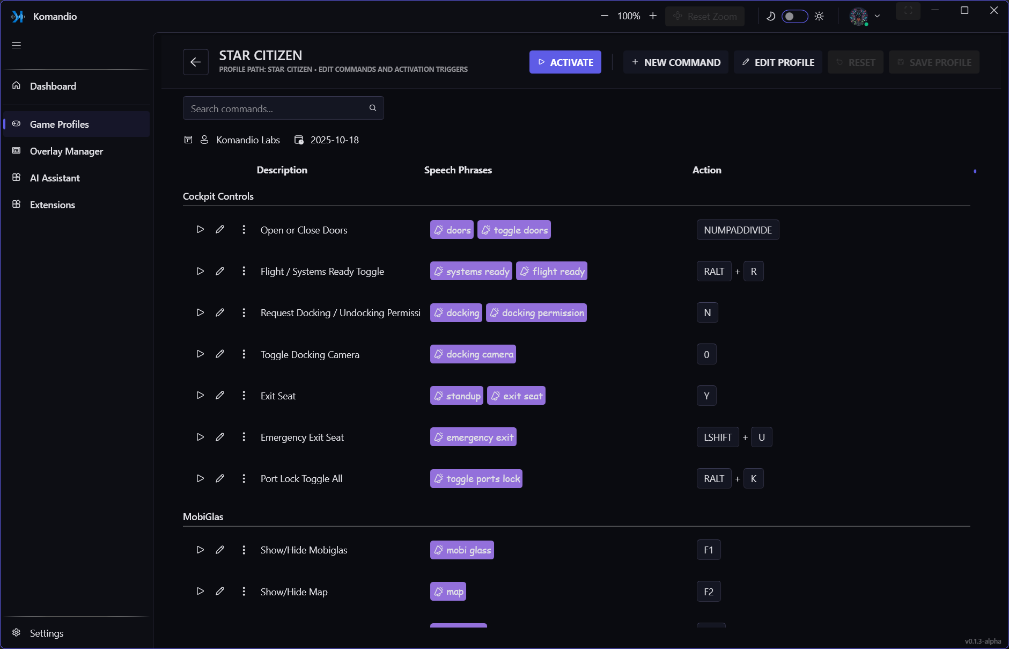Image resolution: width=1009 pixels, height=649 pixels.
Task: Edit the 'Exit Seat' command with pencil icon
Action: [220, 396]
